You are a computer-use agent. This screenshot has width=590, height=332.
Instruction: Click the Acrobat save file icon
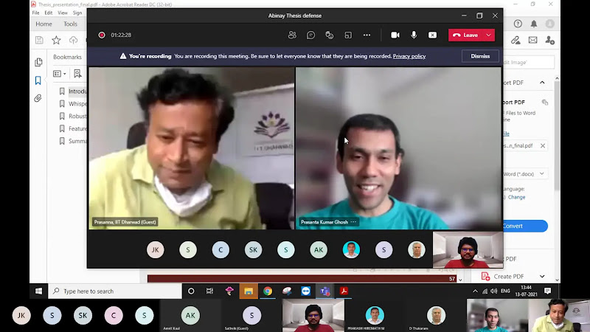[x=39, y=40]
